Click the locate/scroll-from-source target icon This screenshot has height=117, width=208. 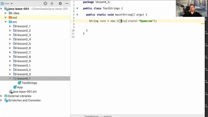(45, 4)
